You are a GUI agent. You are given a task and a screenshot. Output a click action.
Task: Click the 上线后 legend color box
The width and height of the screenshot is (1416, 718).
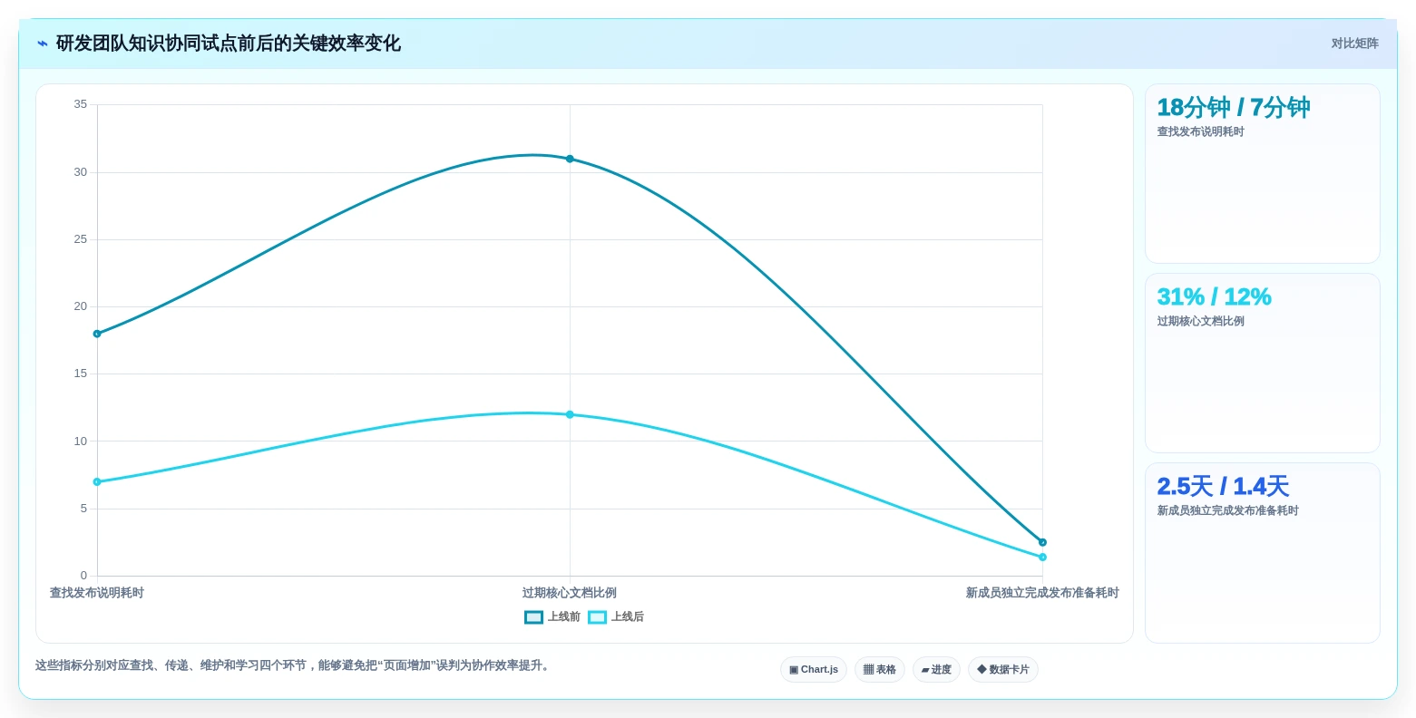point(597,617)
